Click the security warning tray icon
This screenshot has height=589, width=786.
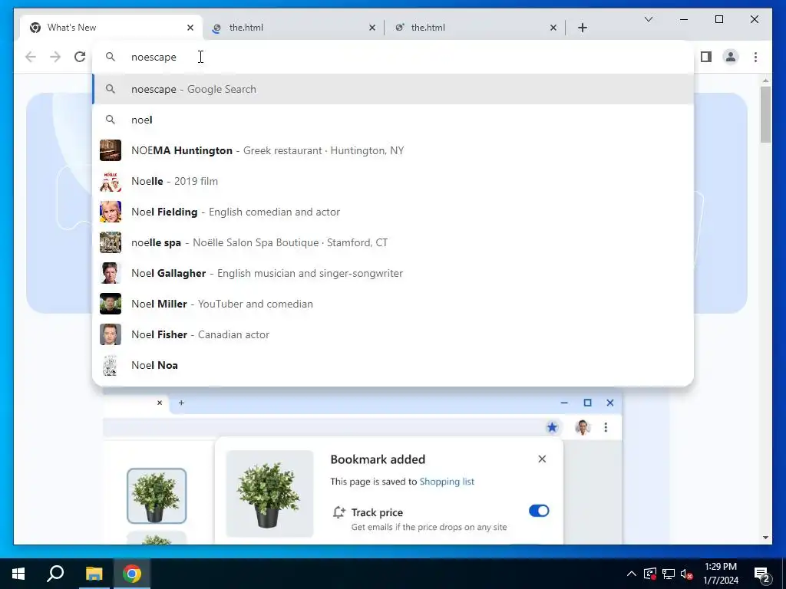(649, 574)
